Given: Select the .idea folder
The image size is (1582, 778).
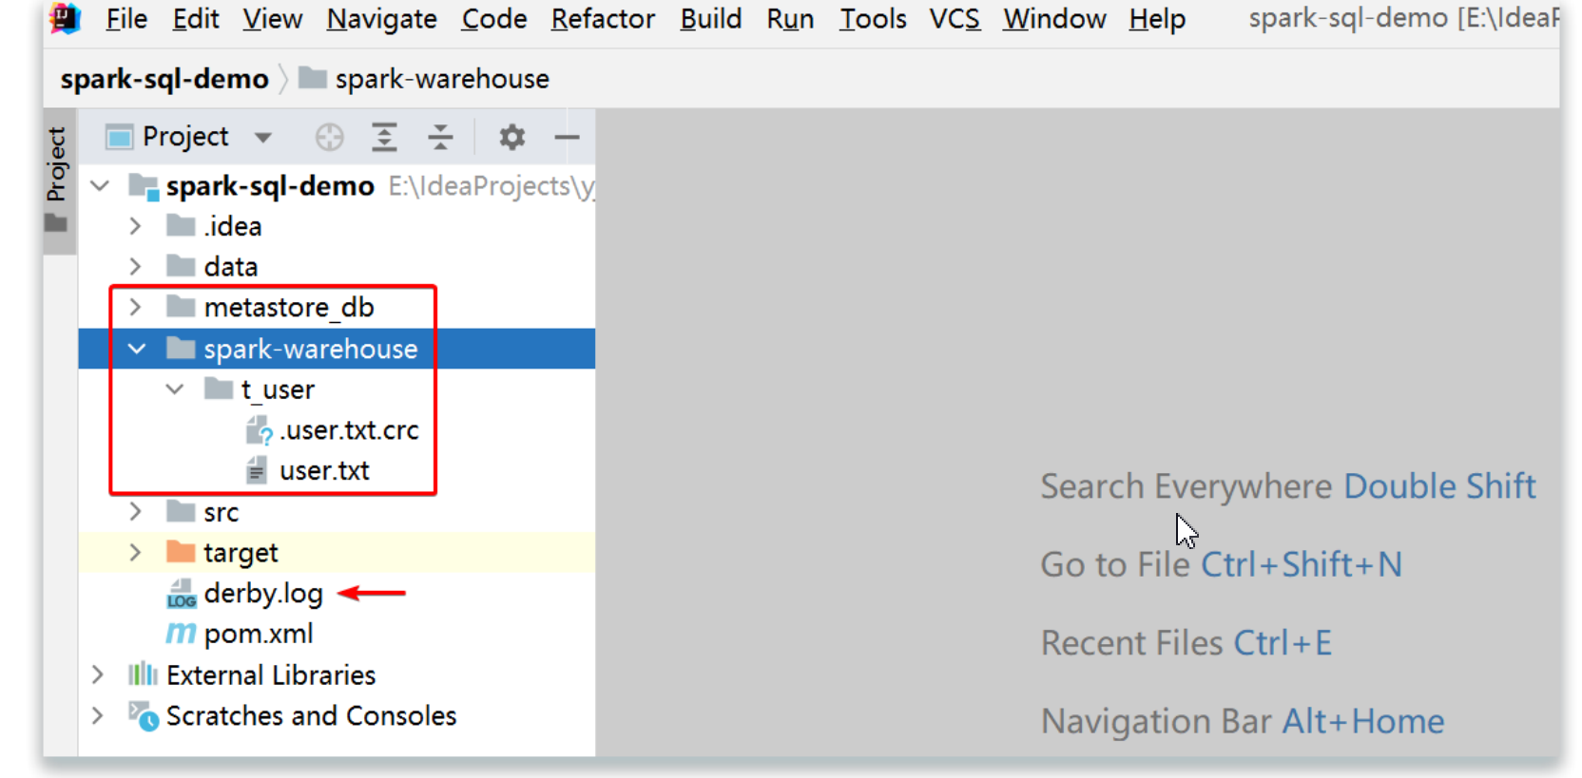Looking at the screenshot, I should pyautogui.click(x=232, y=226).
